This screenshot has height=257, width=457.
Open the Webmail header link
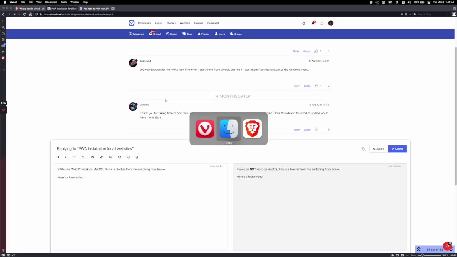(185, 23)
